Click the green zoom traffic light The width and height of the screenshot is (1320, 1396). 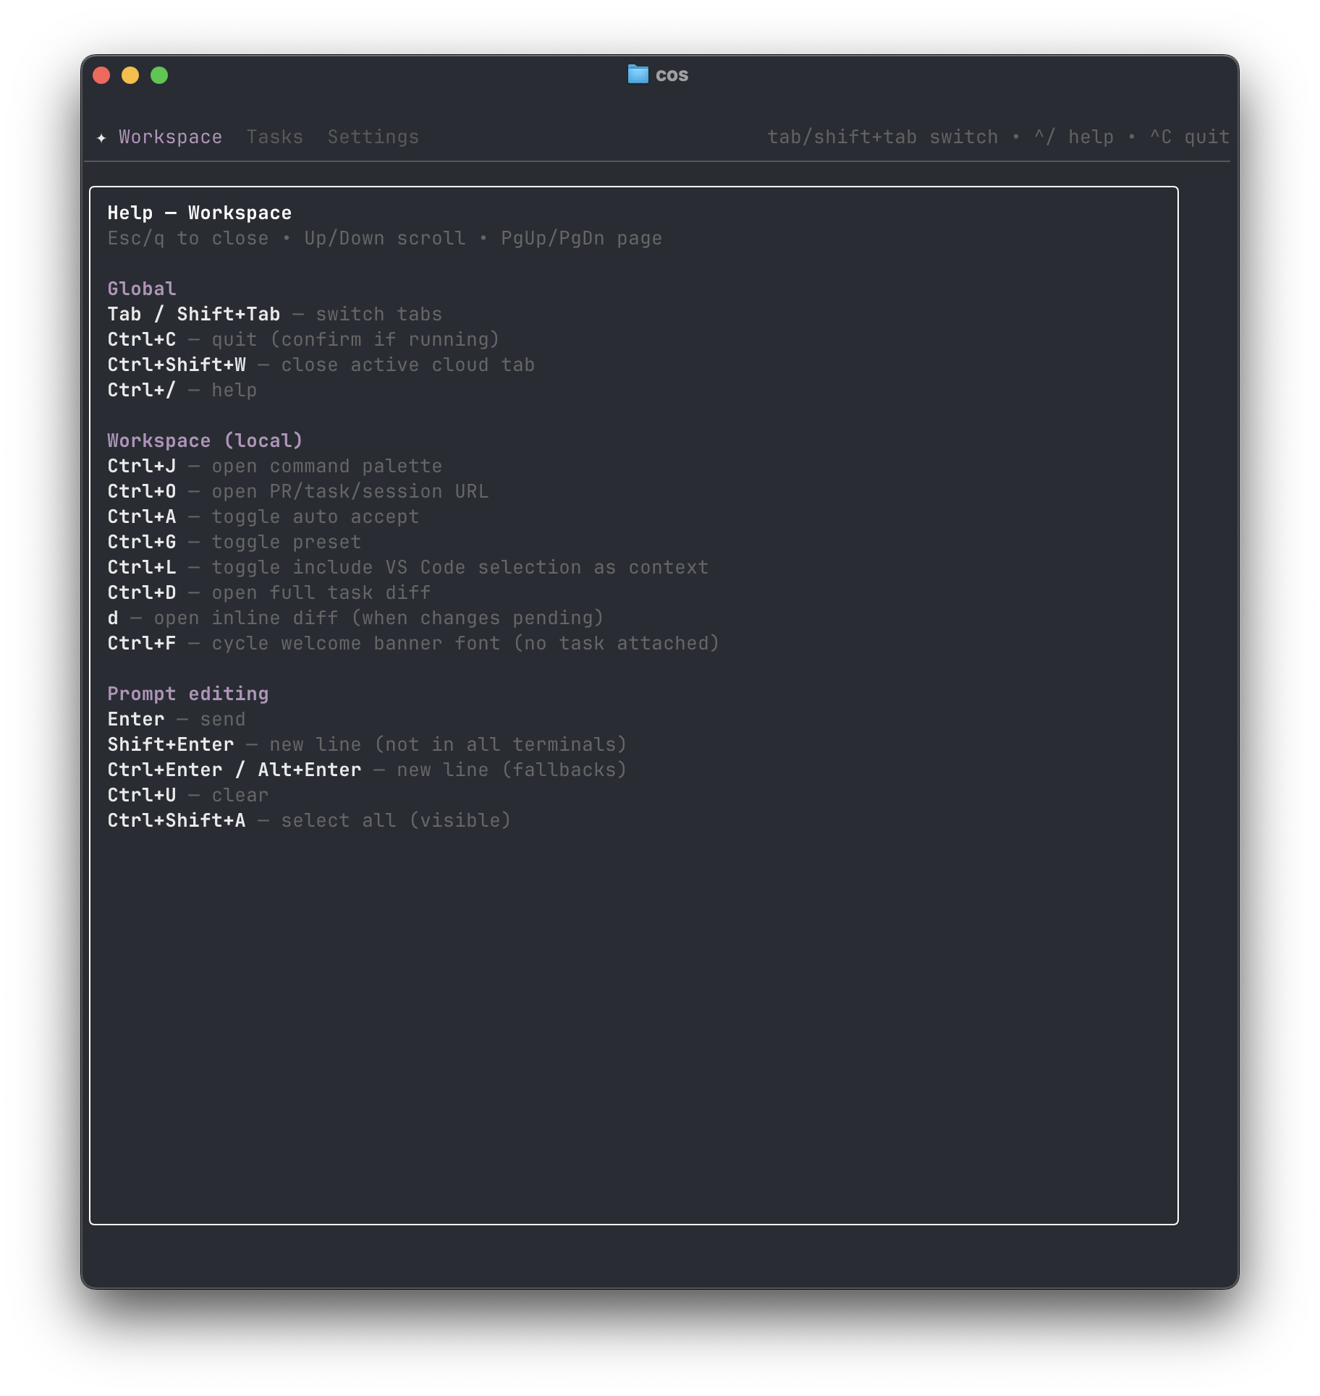(159, 75)
